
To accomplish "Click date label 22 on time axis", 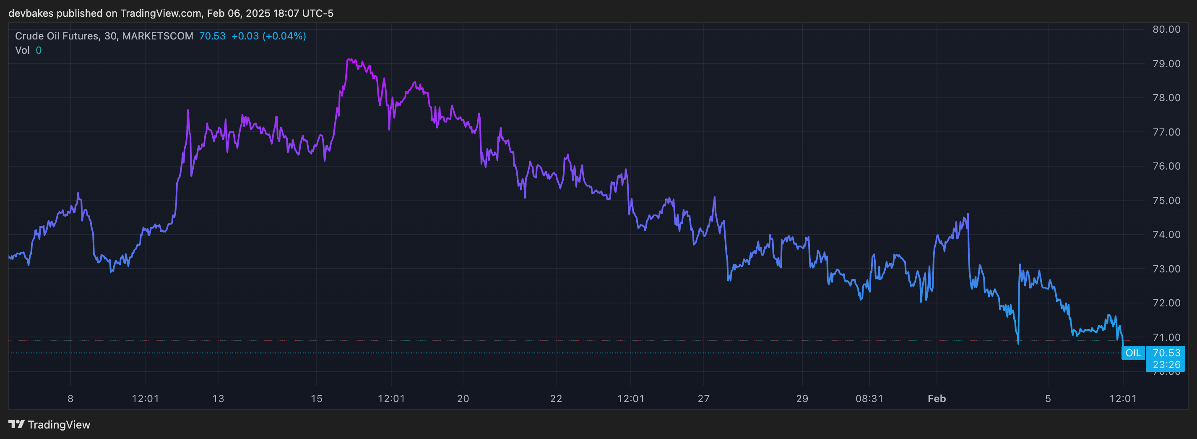I will tap(556, 399).
